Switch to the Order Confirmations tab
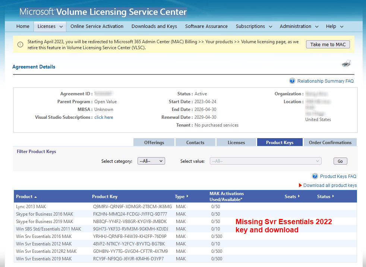The image size is (366, 267). pos(330,142)
